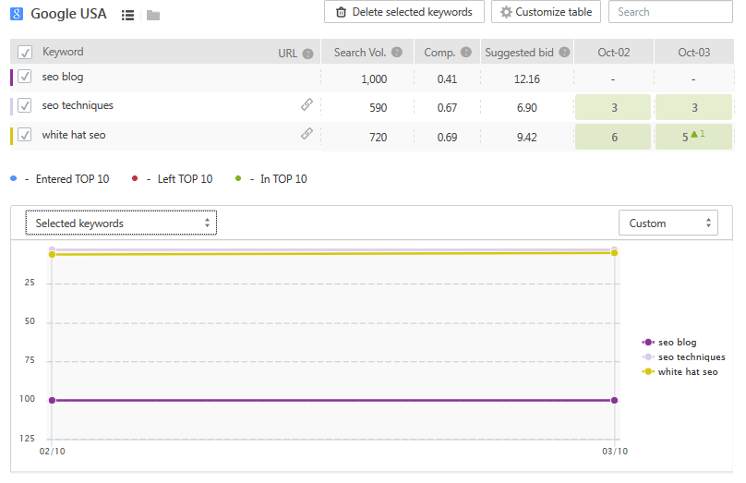Click the gear icon in Customize table
The height and width of the screenshot is (483, 746).
[506, 12]
